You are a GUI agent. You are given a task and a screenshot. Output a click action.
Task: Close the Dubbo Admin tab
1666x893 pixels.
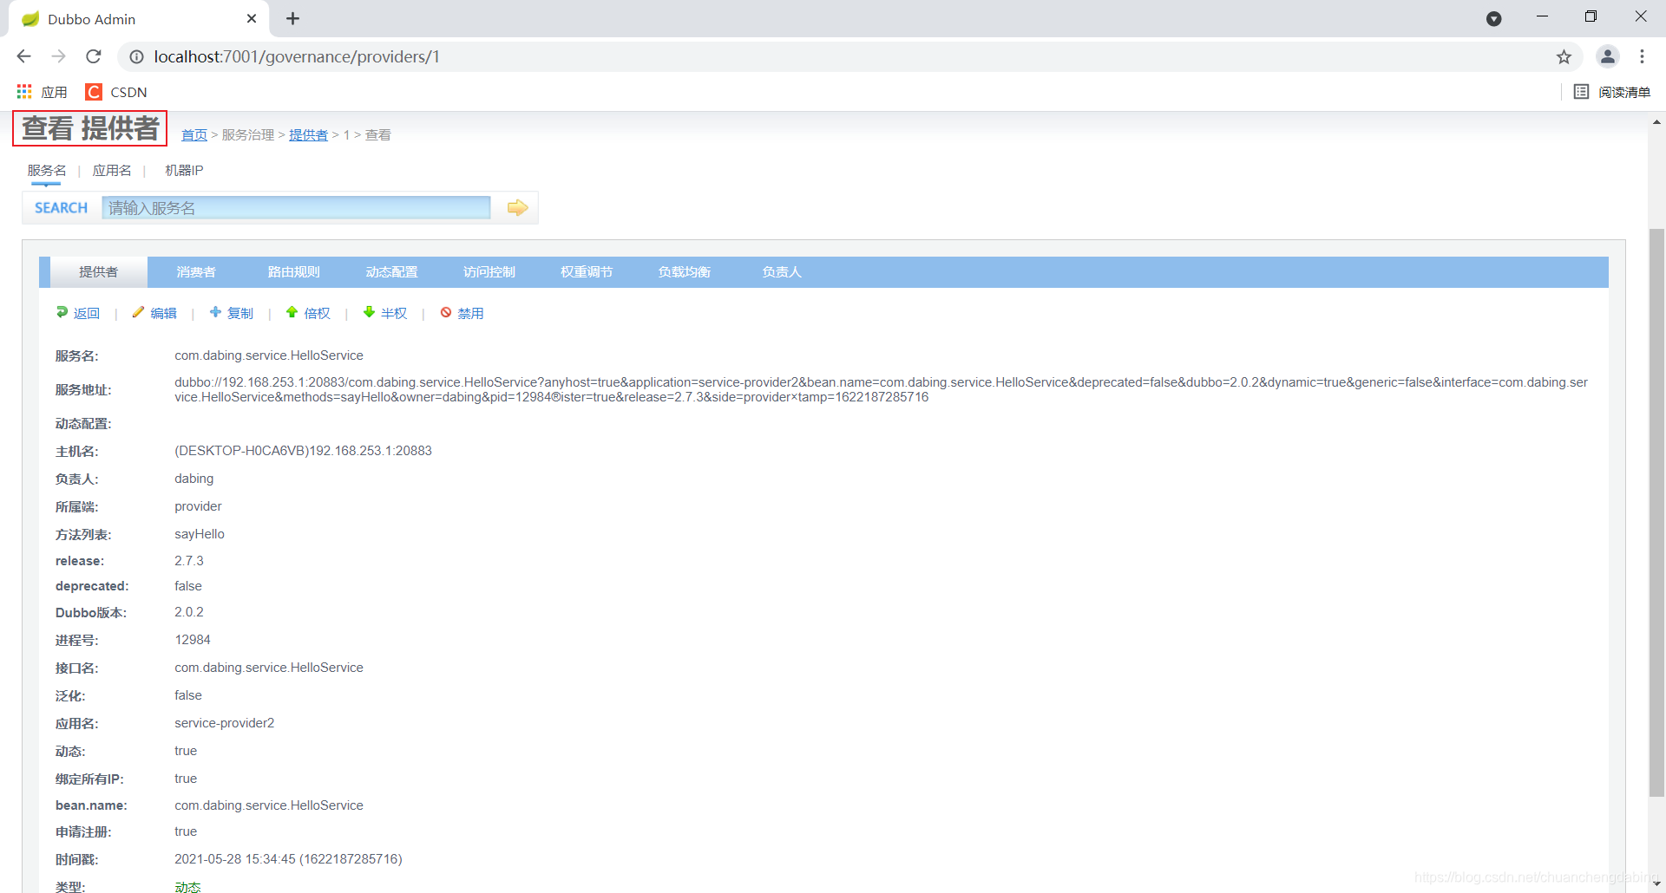click(252, 18)
